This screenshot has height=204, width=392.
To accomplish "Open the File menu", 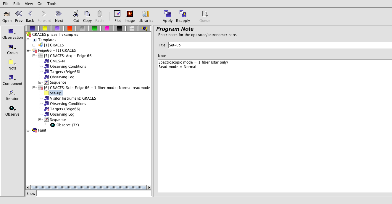I will click(6, 4).
